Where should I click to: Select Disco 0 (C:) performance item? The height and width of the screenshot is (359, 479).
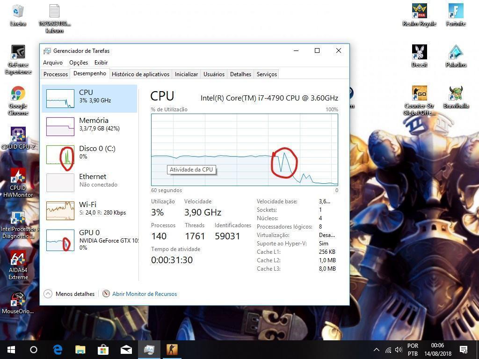(x=89, y=154)
